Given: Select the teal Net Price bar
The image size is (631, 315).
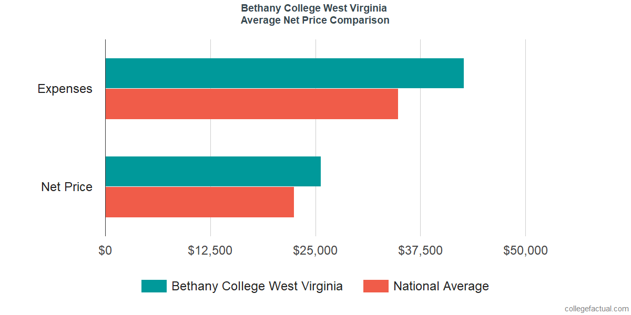Looking at the screenshot, I should click(213, 171).
